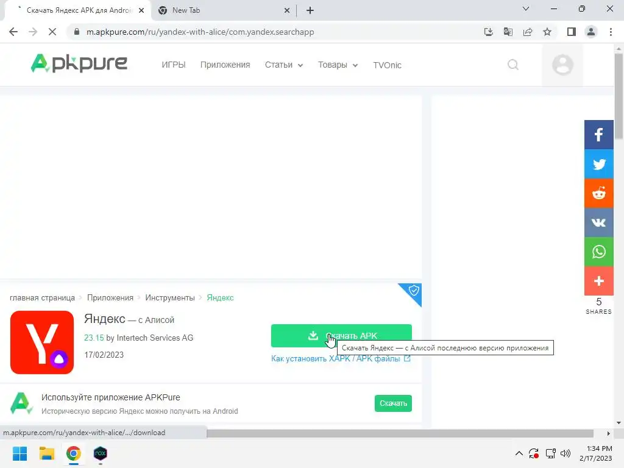Open volume control in system tray
Image resolution: width=624 pixels, height=468 pixels.
(565, 453)
